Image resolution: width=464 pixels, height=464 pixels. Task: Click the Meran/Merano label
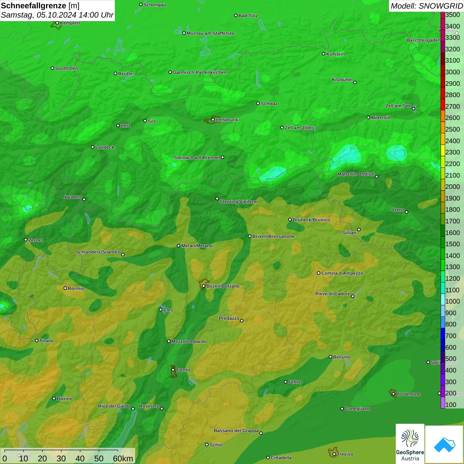(x=197, y=246)
